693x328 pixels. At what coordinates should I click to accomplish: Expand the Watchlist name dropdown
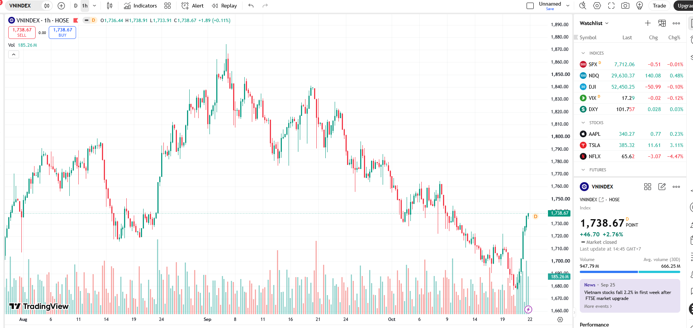click(x=594, y=23)
